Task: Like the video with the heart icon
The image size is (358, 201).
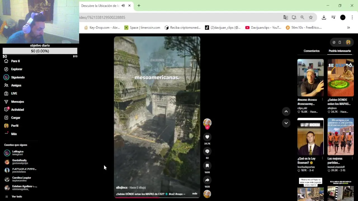Action: tap(207, 137)
